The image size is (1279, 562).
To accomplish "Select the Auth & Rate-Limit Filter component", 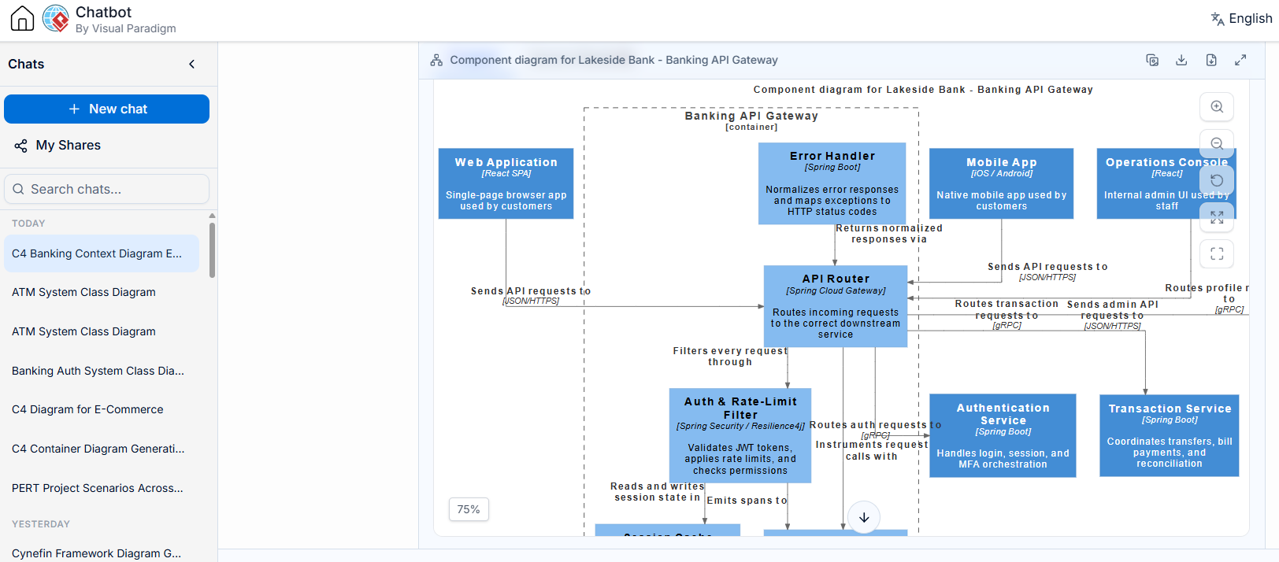I will 740,435.
